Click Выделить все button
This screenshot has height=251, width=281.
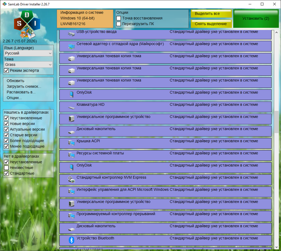pos(211,13)
